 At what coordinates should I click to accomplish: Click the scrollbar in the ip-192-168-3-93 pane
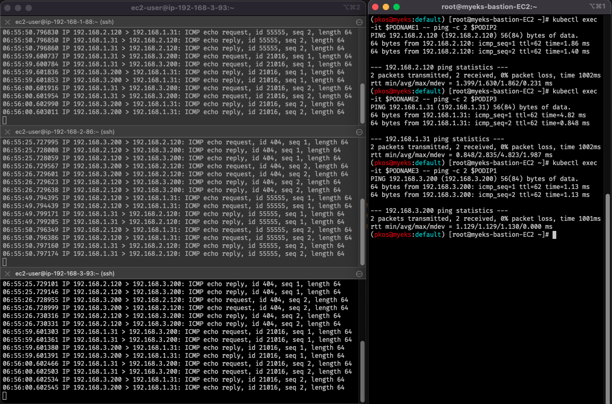coord(362,371)
